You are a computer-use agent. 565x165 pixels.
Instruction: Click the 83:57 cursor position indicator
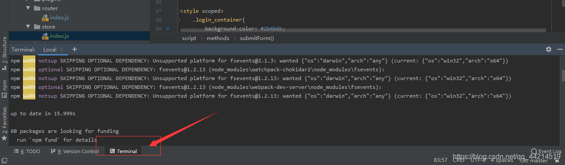click(x=440, y=161)
